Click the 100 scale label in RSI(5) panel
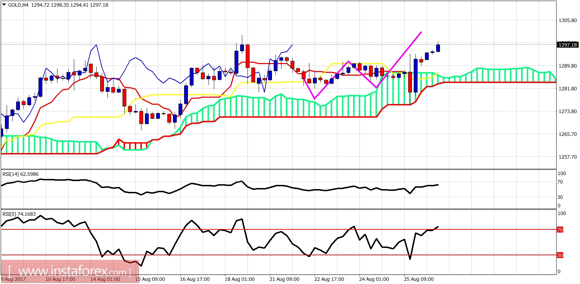Image resolution: width=580 pixels, height=284 pixels. (562, 213)
